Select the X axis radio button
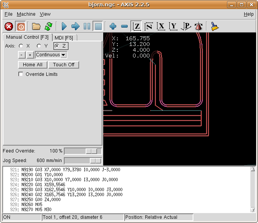 [x=21, y=46]
